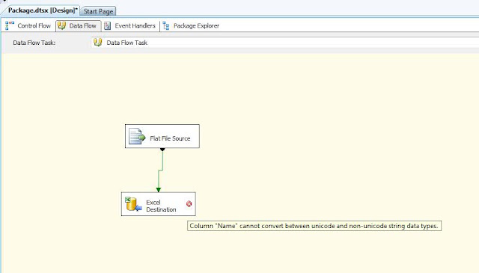Viewport: 479px width, 273px height.
Task: Click the Package Explorer tab icon
Action: (166, 26)
